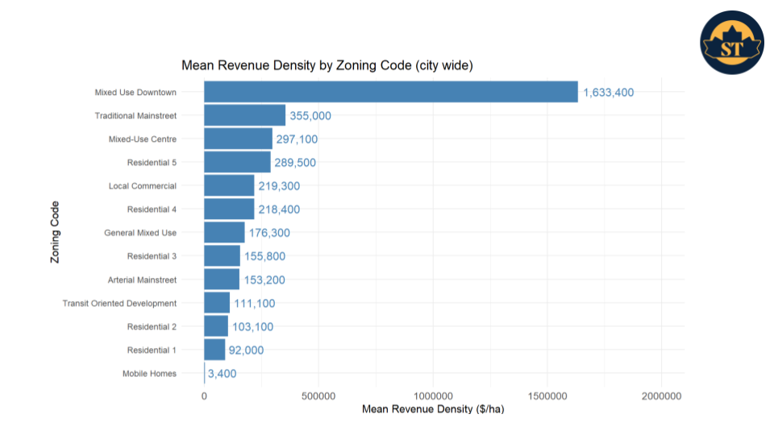Click the 1000000 x-axis tick label

(x=433, y=396)
